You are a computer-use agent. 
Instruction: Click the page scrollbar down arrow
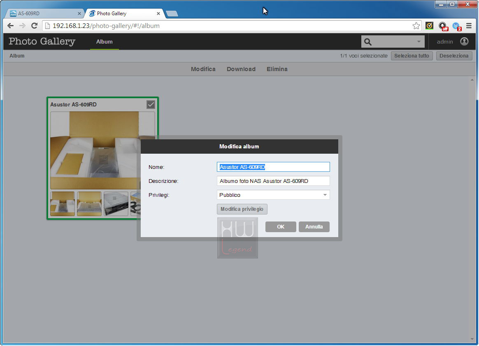coord(472,339)
